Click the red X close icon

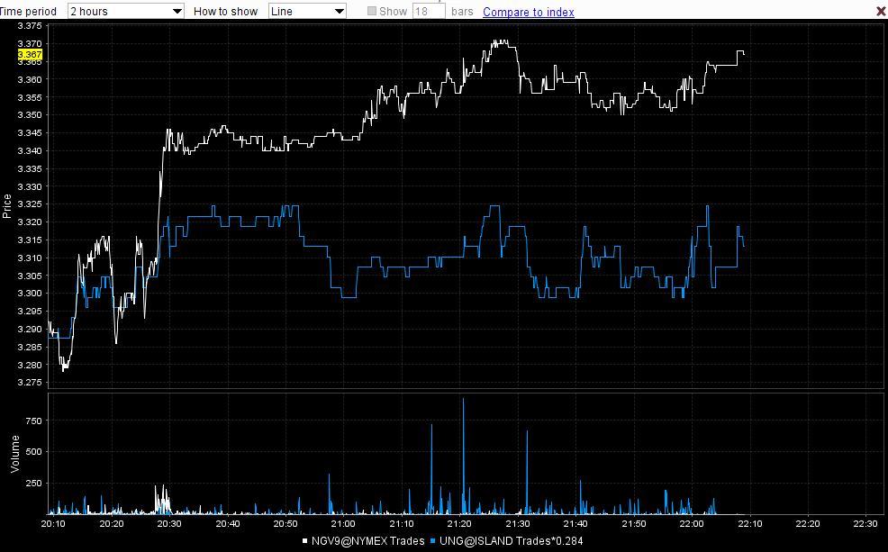pos(880,11)
